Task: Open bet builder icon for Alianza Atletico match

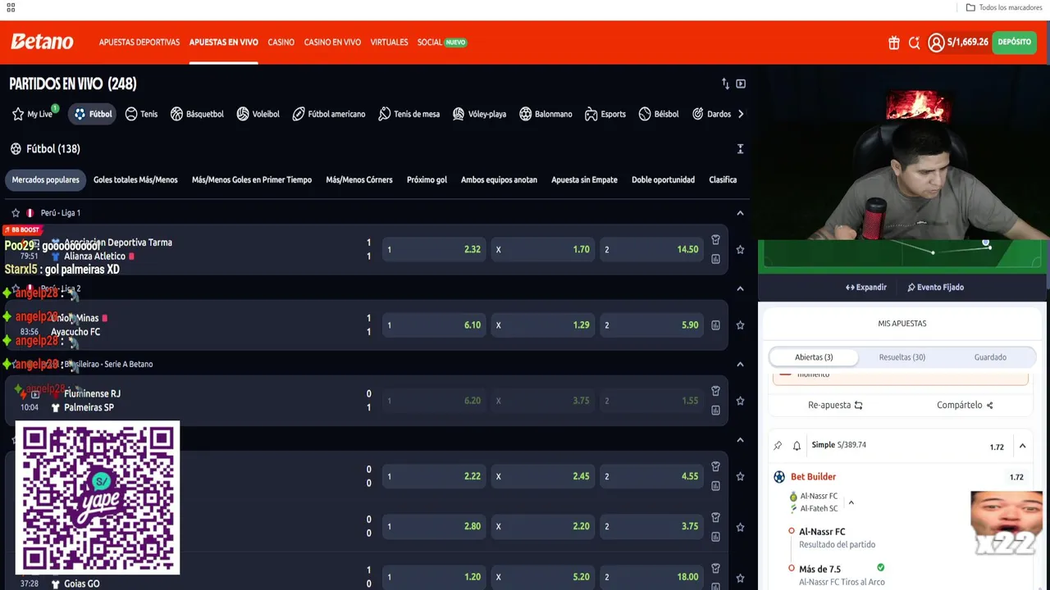Action: click(x=715, y=240)
